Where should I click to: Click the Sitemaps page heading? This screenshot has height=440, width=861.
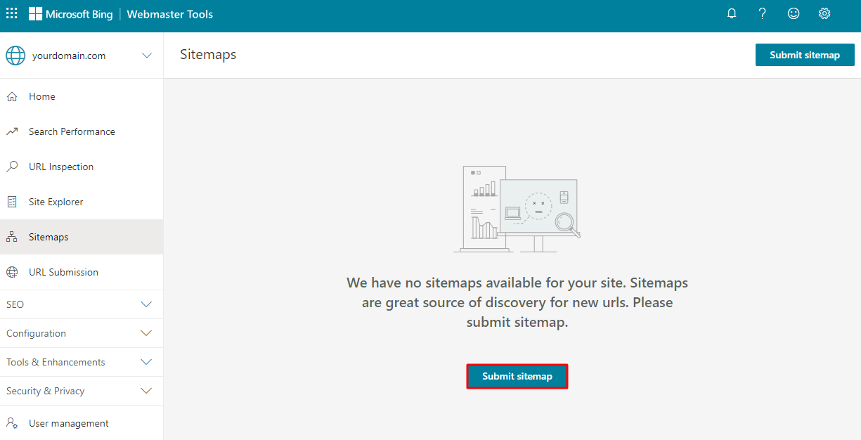pos(208,55)
